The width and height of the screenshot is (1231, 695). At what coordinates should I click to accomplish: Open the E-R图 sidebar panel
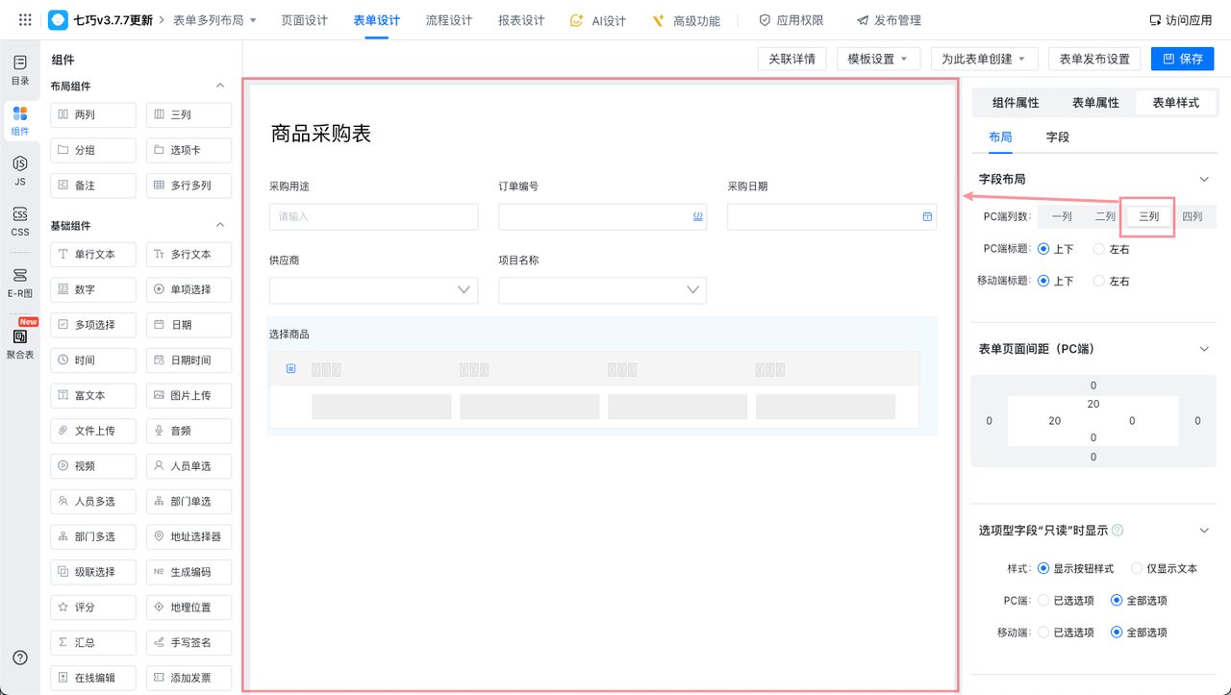tap(20, 283)
